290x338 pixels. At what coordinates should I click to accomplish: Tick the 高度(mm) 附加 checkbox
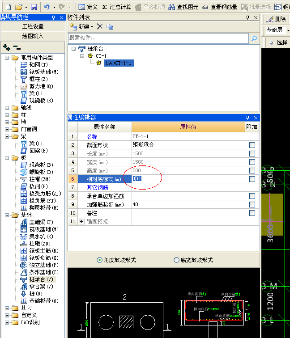point(252,170)
